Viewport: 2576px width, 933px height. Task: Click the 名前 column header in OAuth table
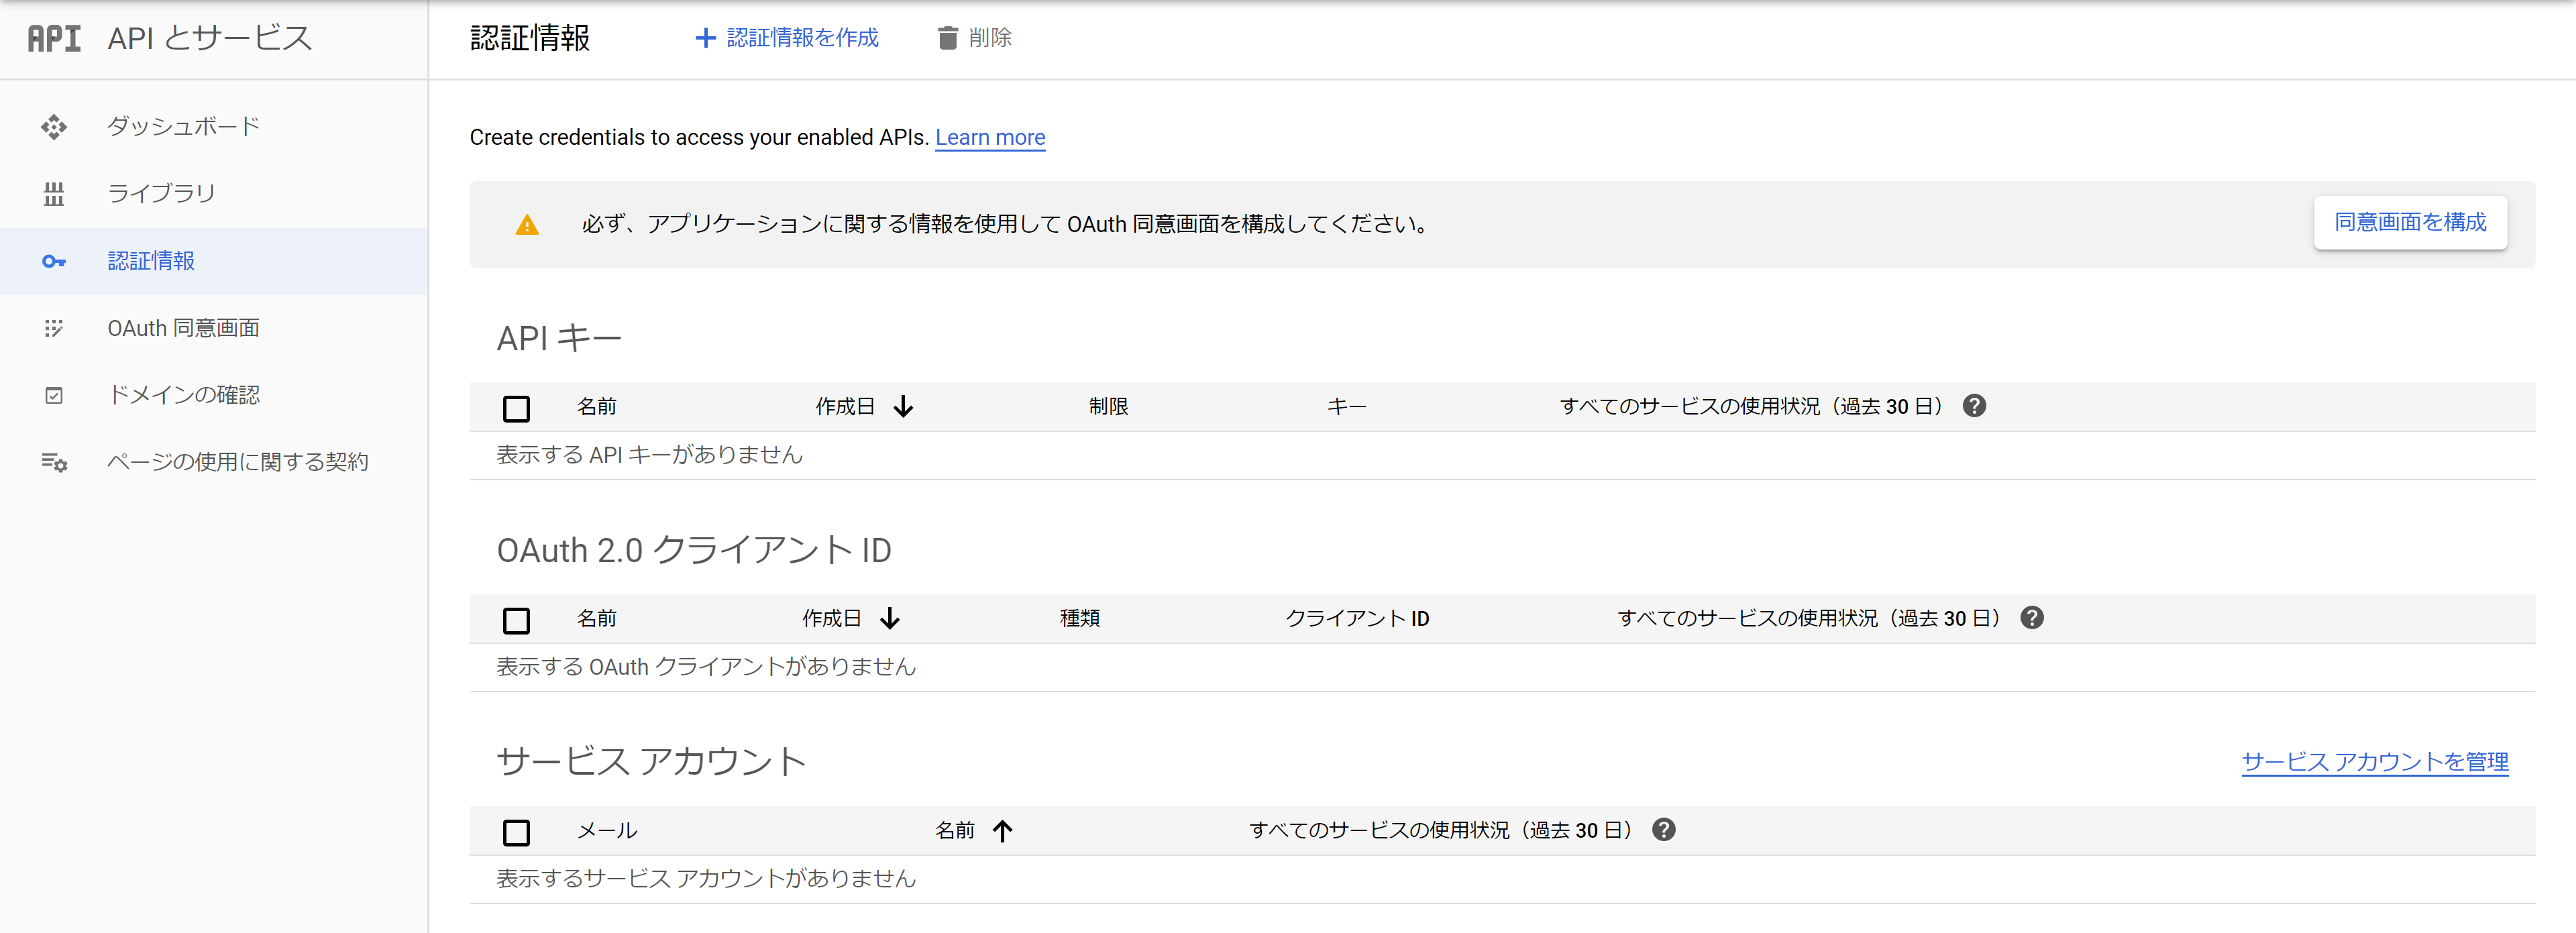(597, 619)
